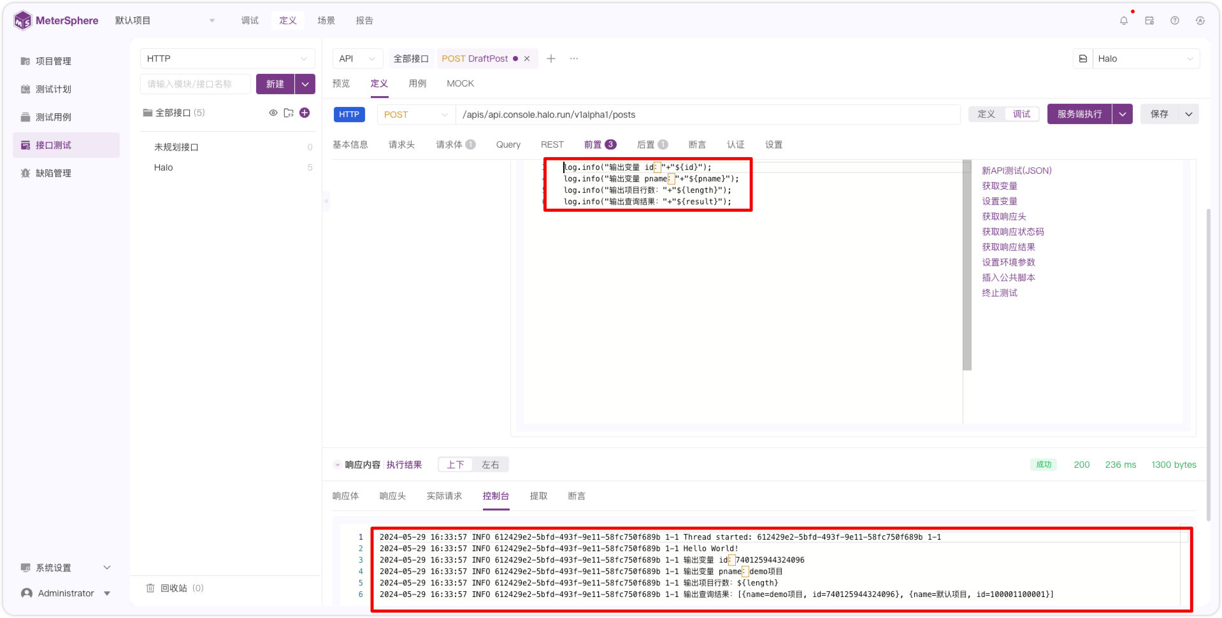The height and width of the screenshot is (618, 1222).
Task: Open the 断言 request tab
Action: coord(697,144)
